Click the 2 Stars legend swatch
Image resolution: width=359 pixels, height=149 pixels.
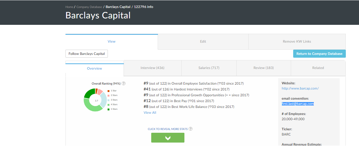108,95
